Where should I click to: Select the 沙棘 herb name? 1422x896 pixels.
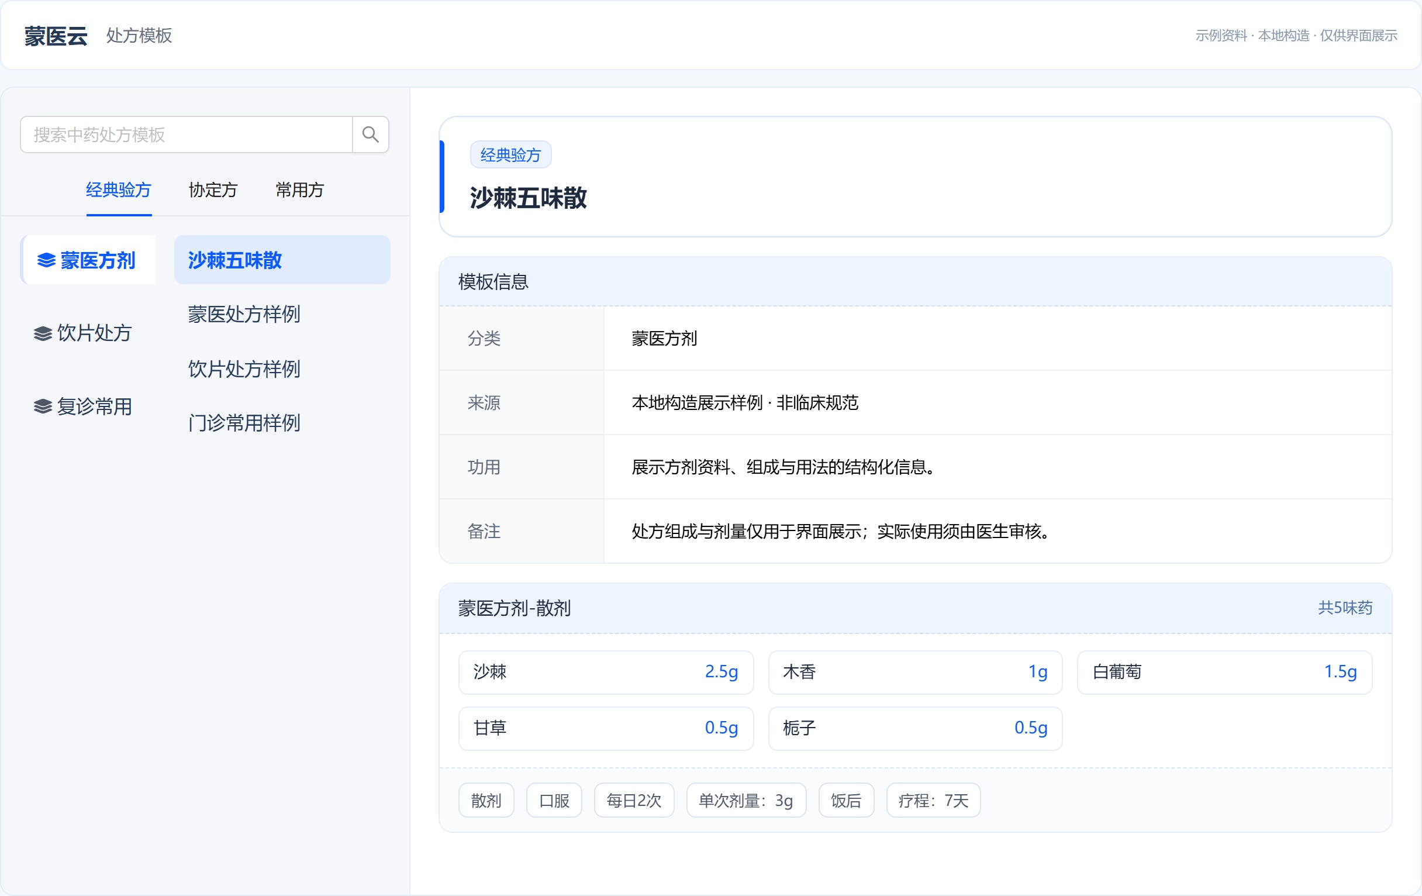(x=490, y=673)
